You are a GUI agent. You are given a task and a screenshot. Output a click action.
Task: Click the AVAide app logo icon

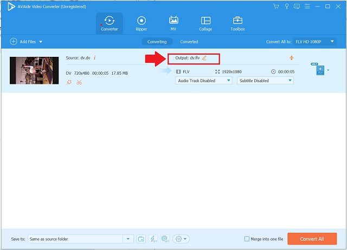[11, 6]
